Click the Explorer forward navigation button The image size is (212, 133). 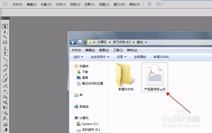coord(80,42)
